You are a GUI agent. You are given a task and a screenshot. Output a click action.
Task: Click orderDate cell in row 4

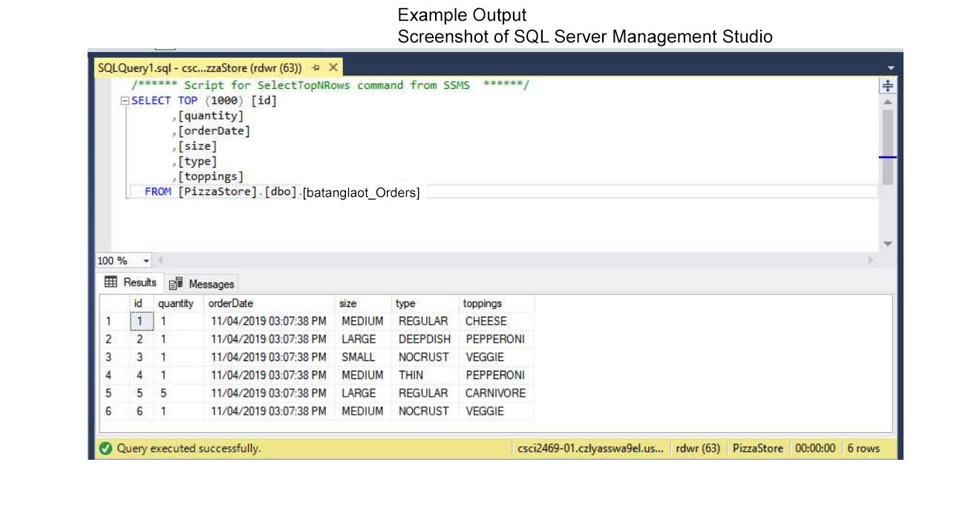pyautogui.click(x=269, y=375)
